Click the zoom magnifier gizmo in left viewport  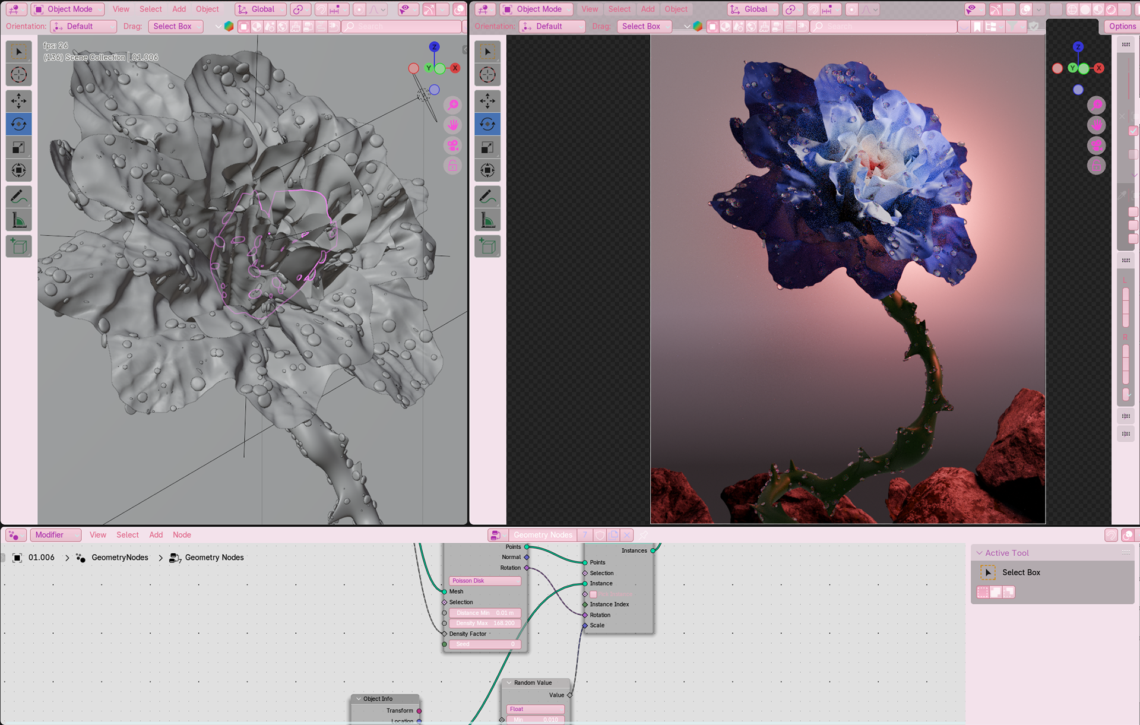click(x=452, y=105)
